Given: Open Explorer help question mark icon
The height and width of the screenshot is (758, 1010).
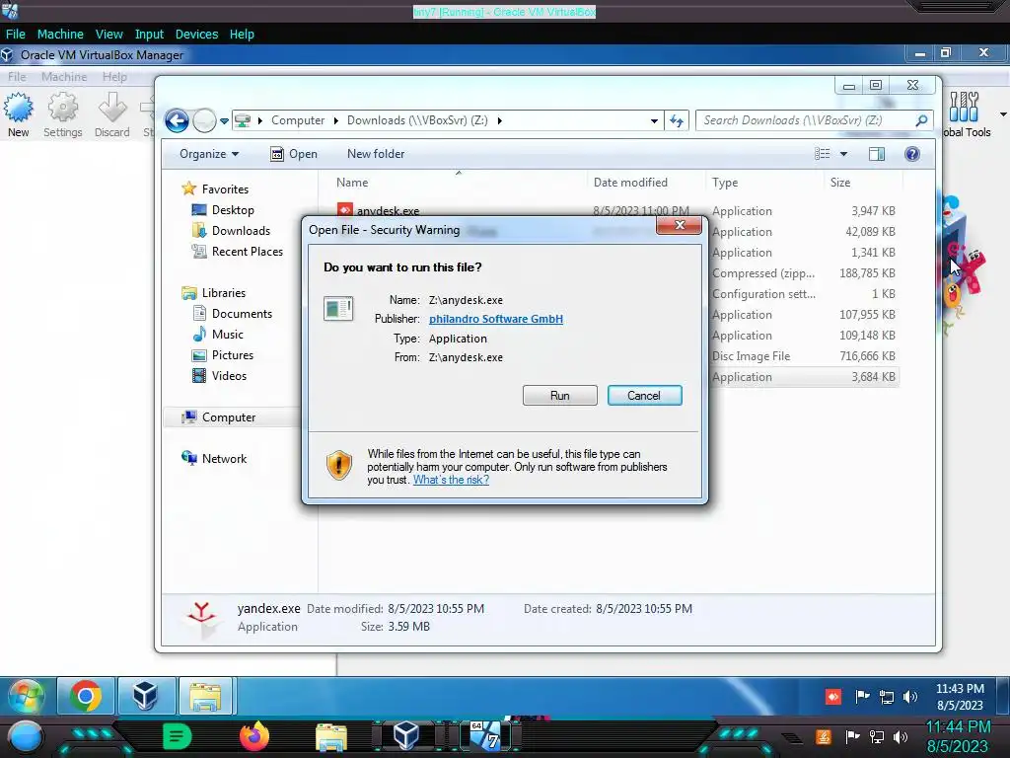Looking at the screenshot, I should [x=912, y=154].
